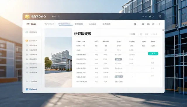187x107 pixels.
Task: Click the dark round icon in the top-right toolbar
Action: tap(135, 24)
